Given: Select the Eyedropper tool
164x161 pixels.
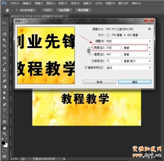Looking at the screenshot, I should coord(4,52).
